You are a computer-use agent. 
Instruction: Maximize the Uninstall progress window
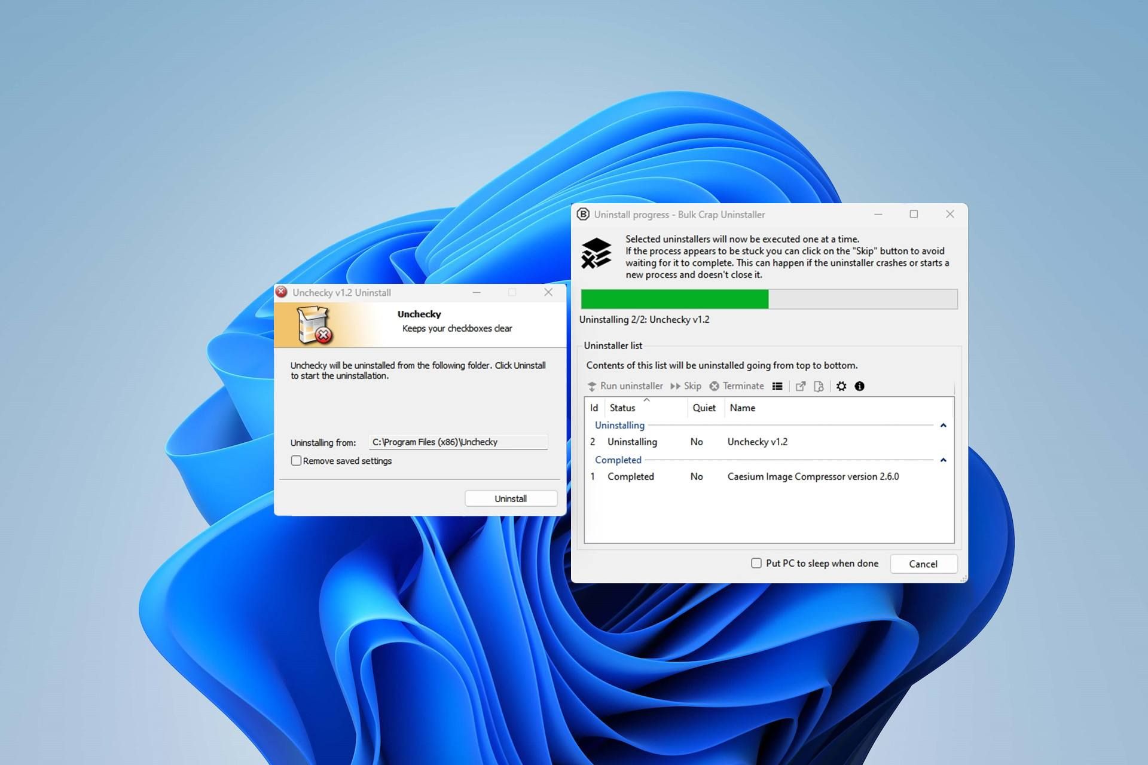(914, 214)
